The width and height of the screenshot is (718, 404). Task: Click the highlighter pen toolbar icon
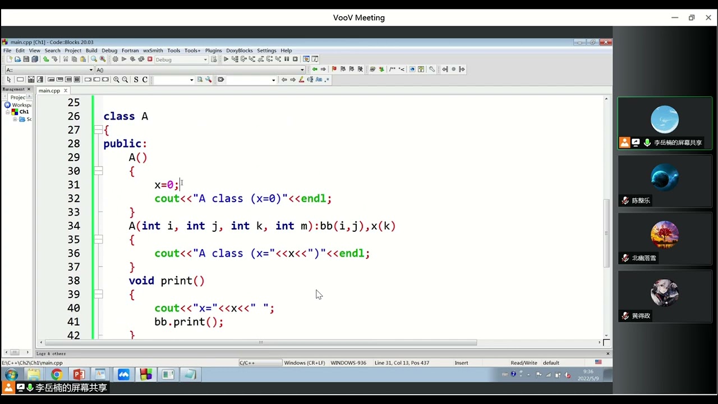point(301,80)
